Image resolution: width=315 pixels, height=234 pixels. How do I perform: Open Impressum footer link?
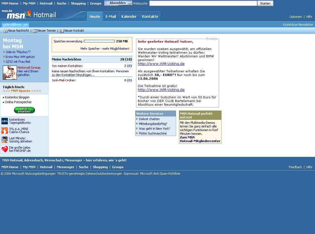pyautogui.click(x=131, y=174)
